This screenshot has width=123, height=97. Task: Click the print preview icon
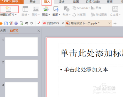(21, 23)
